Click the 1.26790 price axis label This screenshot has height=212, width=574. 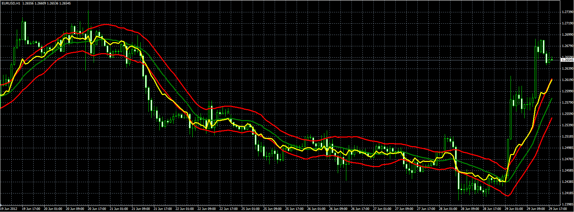point(568,46)
